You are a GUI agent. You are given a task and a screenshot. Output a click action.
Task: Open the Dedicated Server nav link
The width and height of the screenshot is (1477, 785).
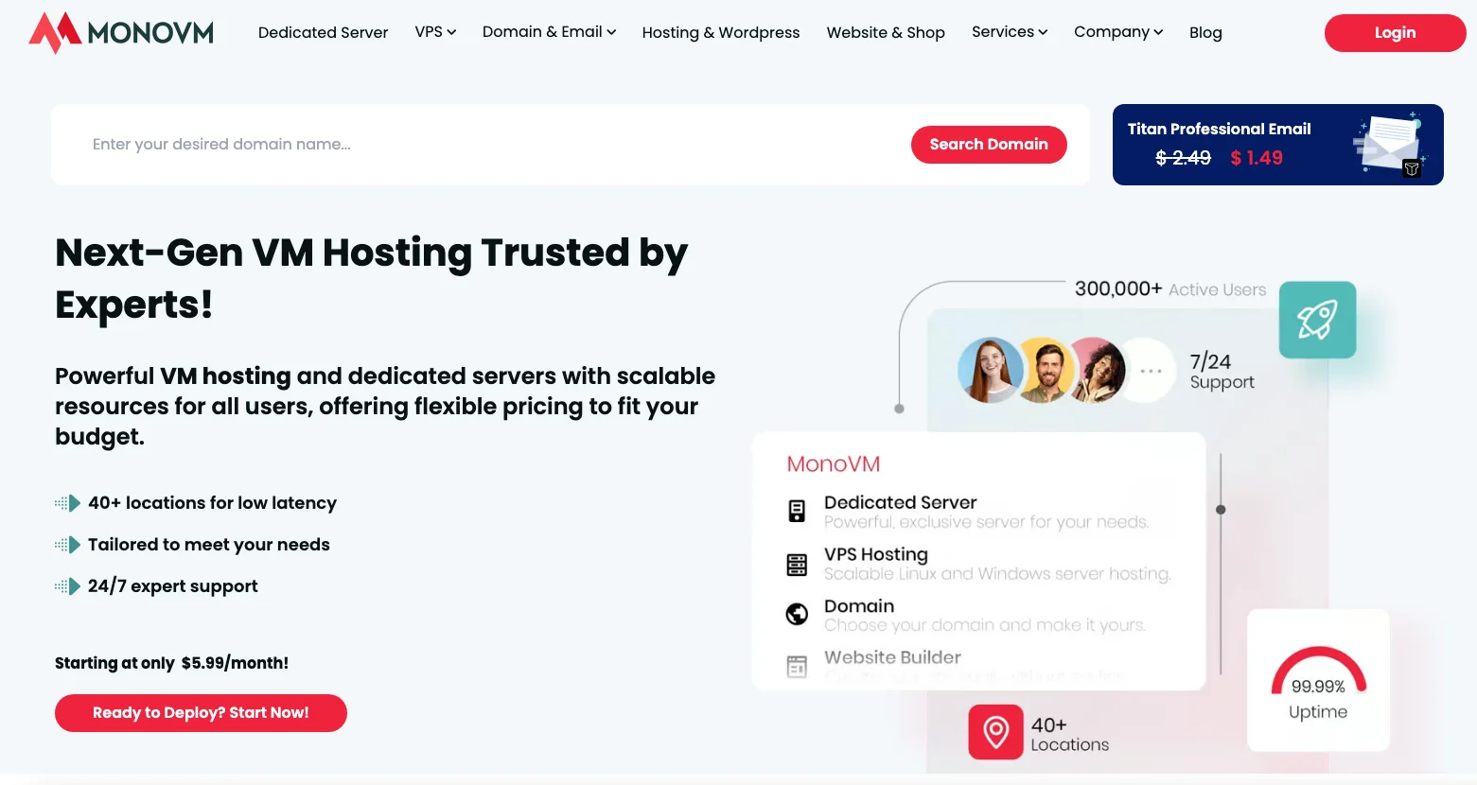[324, 33]
